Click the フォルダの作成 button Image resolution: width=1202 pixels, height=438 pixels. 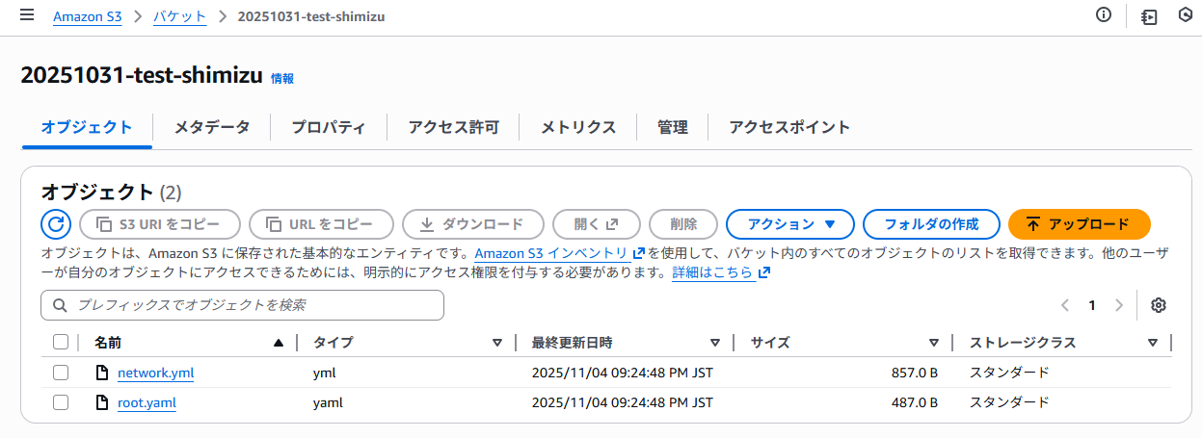(931, 224)
